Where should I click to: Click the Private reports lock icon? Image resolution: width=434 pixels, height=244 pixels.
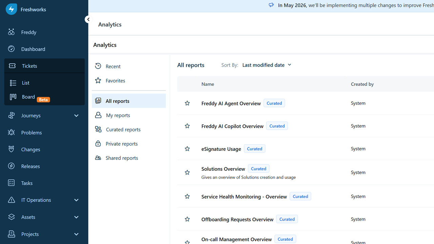click(98, 143)
